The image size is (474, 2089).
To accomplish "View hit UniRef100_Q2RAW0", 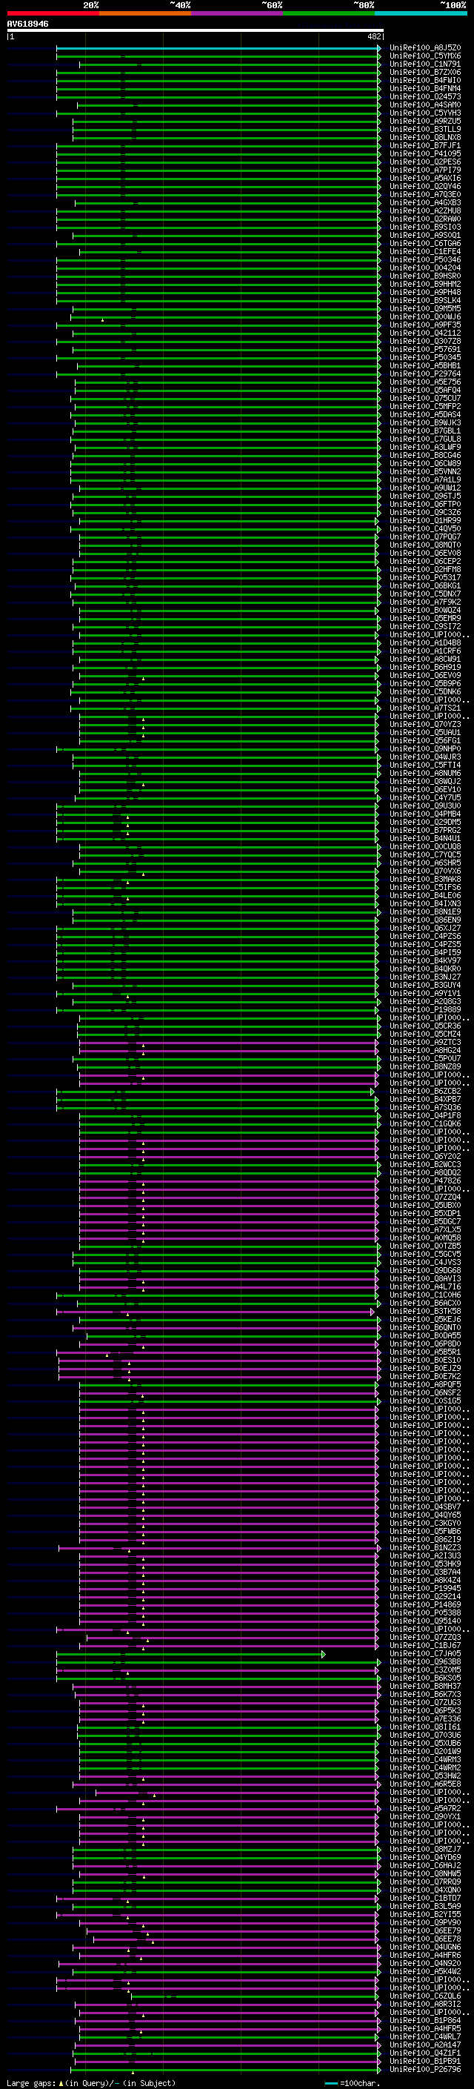I will pos(425,219).
